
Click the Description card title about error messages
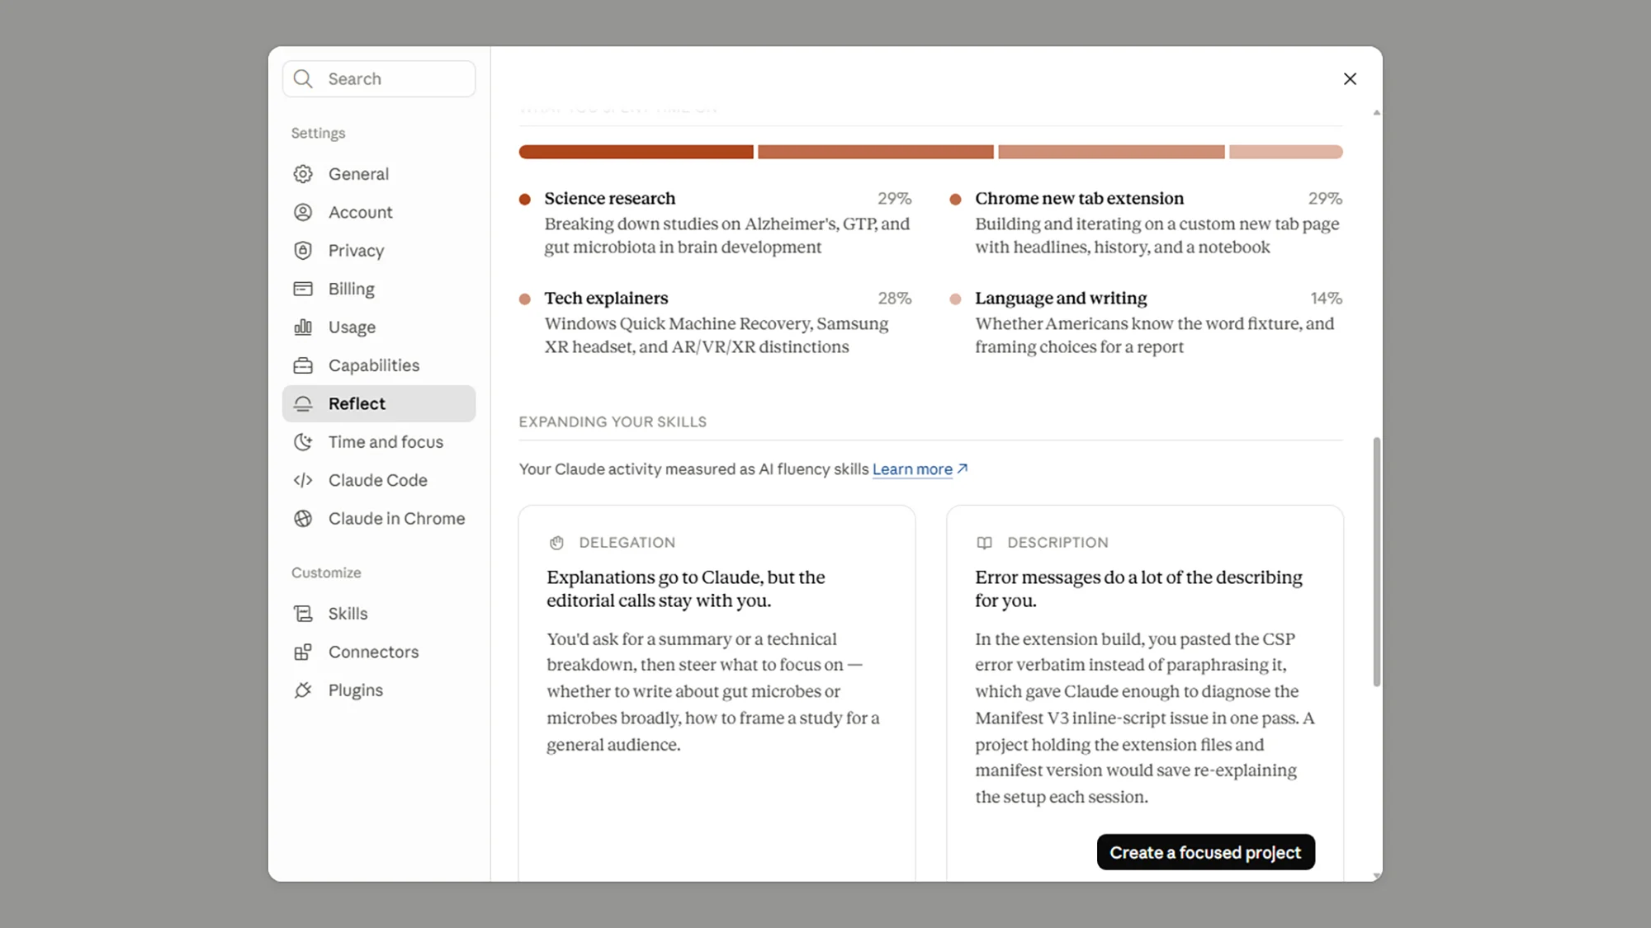click(x=1138, y=589)
